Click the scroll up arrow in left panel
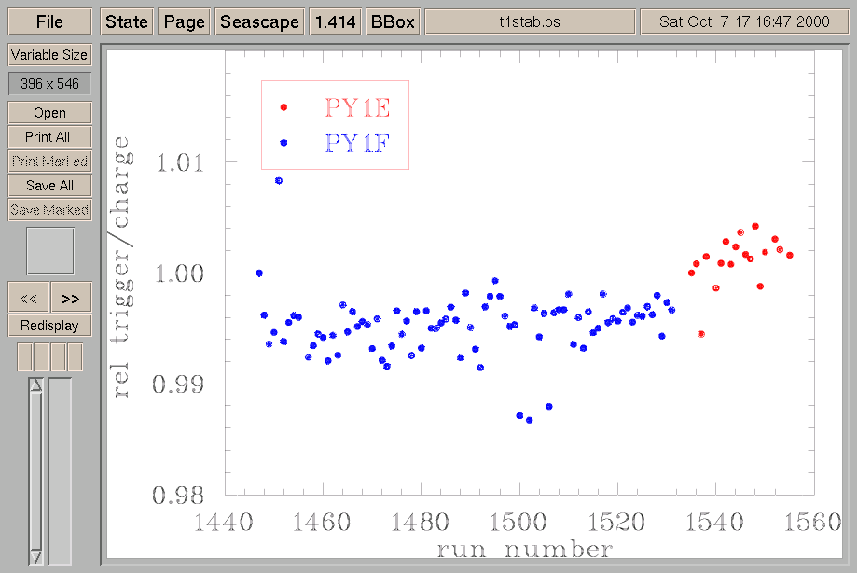The image size is (857, 573). pos(36,385)
